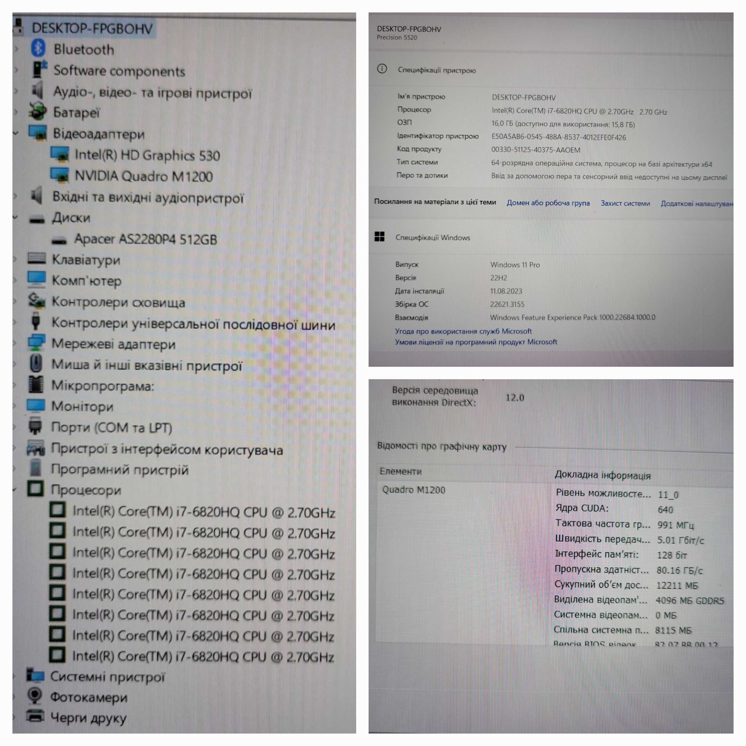Click the Черги друку printer icon
Viewport: 746px width, 746px height.
pos(35,717)
